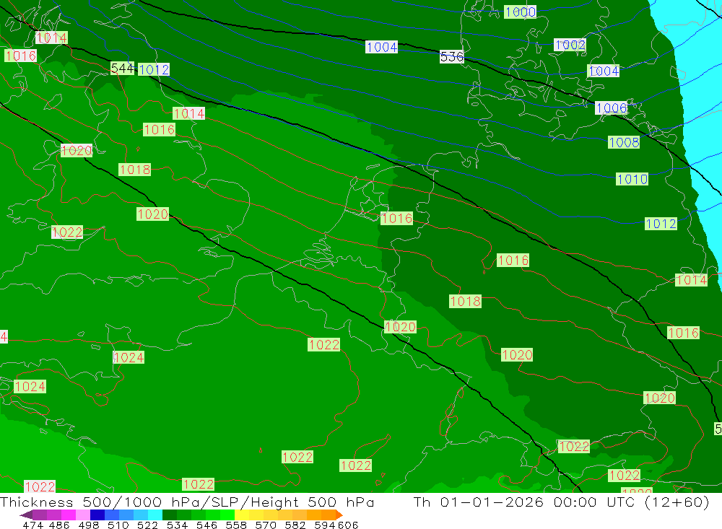Screen dimensions: 722x529
Task: Click the 474 legend value
Action: point(33,525)
